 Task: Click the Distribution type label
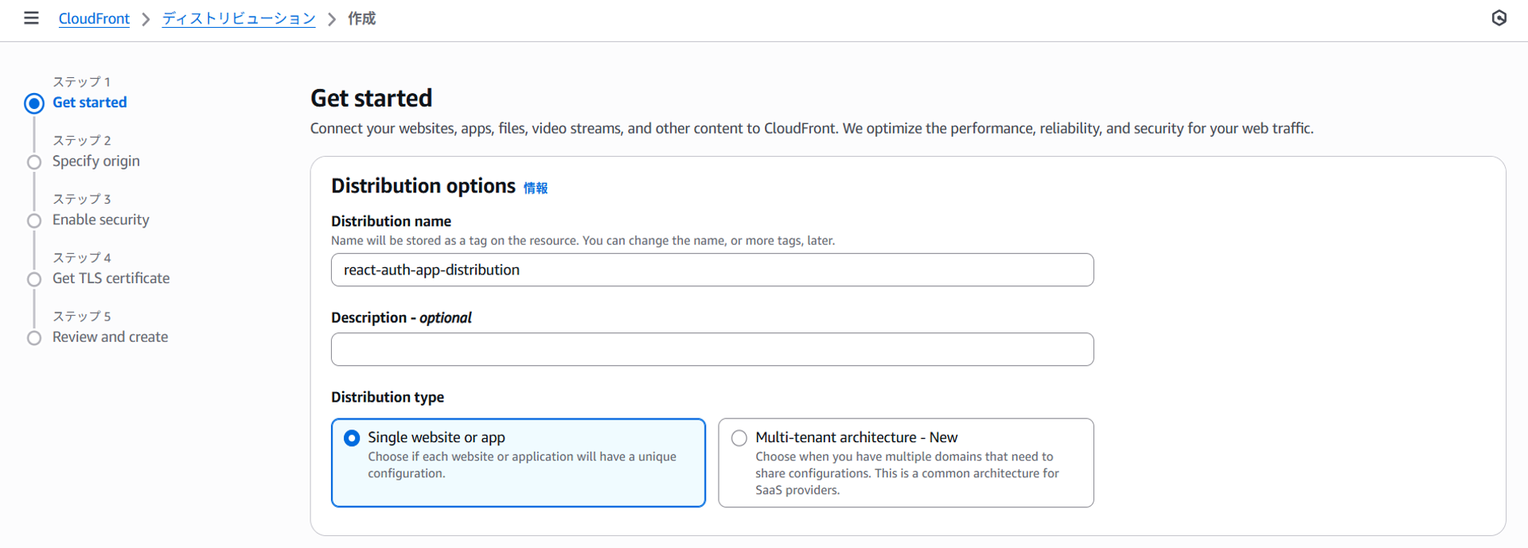(x=388, y=397)
